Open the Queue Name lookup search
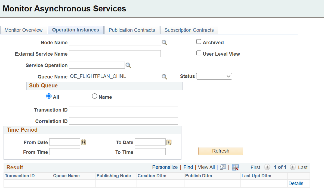 pos(164,77)
